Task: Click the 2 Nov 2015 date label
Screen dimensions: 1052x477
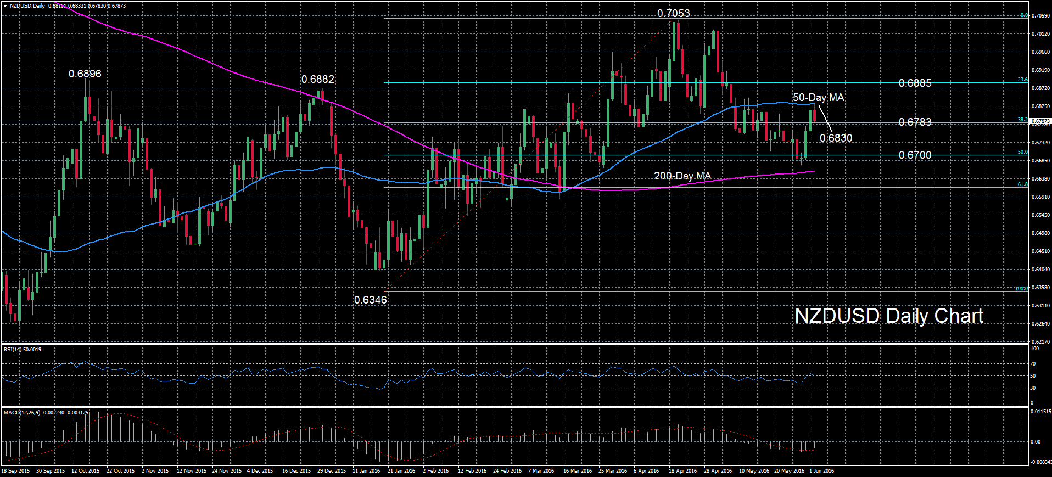Action: [x=155, y=471]
